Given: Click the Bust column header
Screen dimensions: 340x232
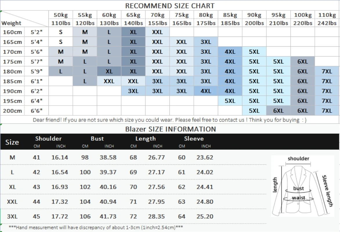Looking at the screenshot, I should (97, 139).
